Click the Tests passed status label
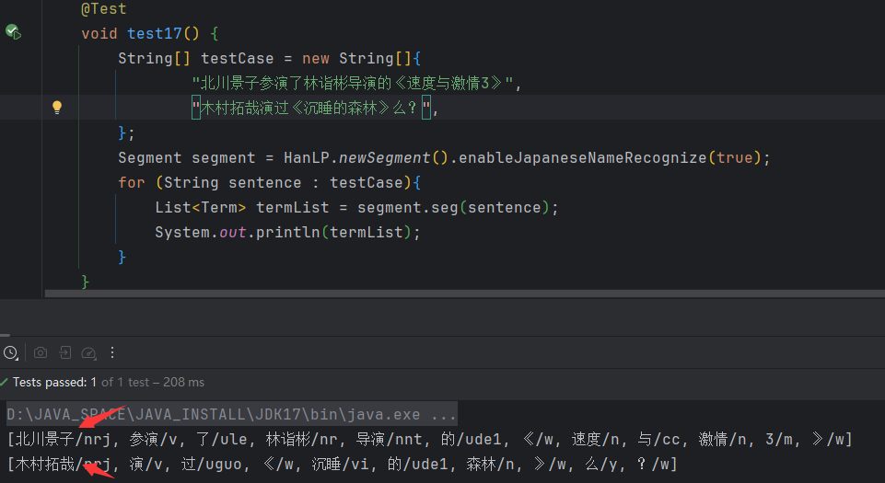 (54, 382)
